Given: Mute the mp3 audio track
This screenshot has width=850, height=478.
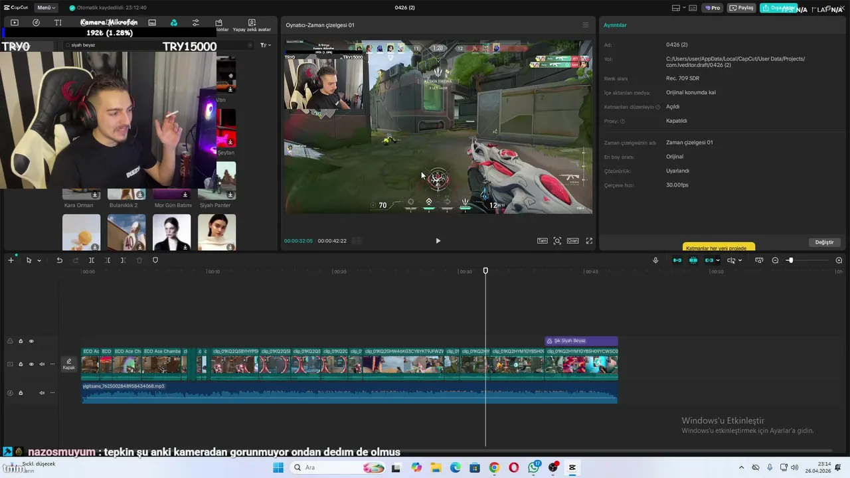Looking at the screenshot, I should click(x=42, y=393).
